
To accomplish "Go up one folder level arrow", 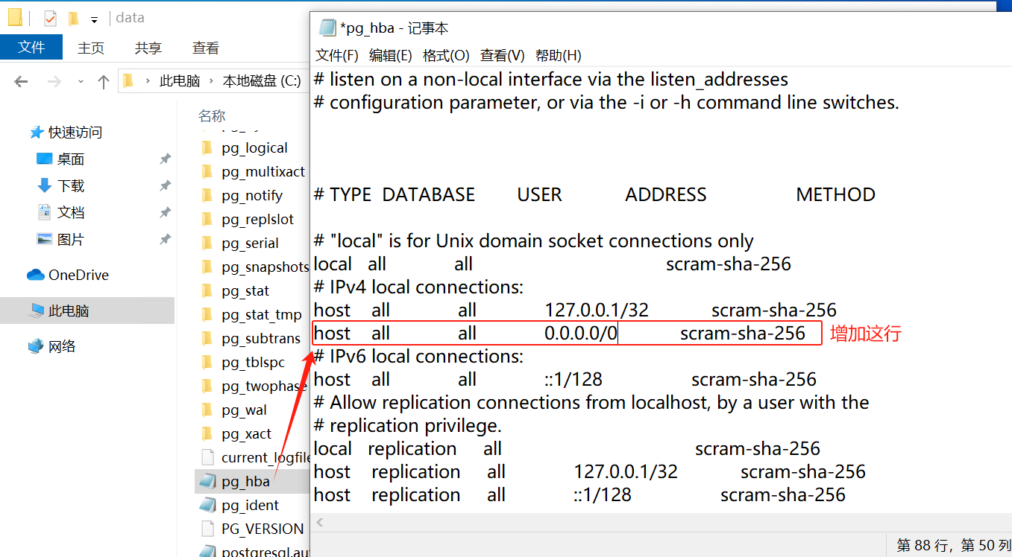I will pyautogui.click(x=104, y=81).
